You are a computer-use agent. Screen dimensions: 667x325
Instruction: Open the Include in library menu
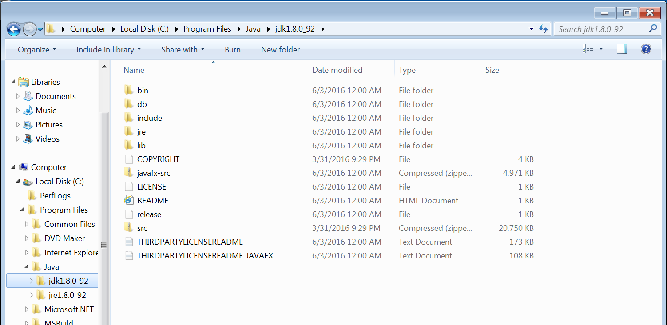pyautogui.click(x=108, y=50)
